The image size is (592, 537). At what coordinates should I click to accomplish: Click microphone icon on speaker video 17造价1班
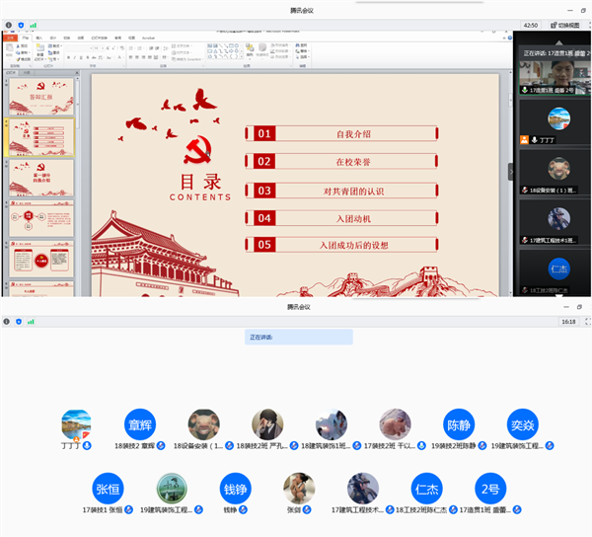tap(525, 90)
